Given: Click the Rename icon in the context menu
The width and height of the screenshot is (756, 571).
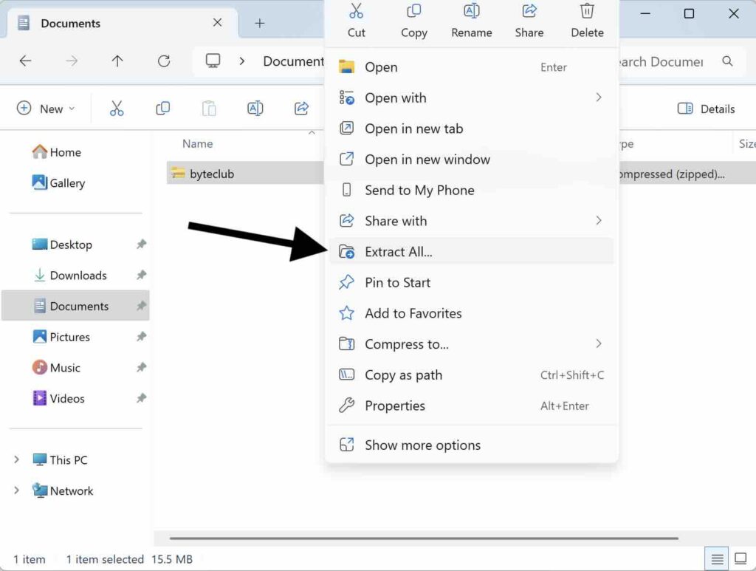Looking at the screenshot, I should [x=471, y=13].
